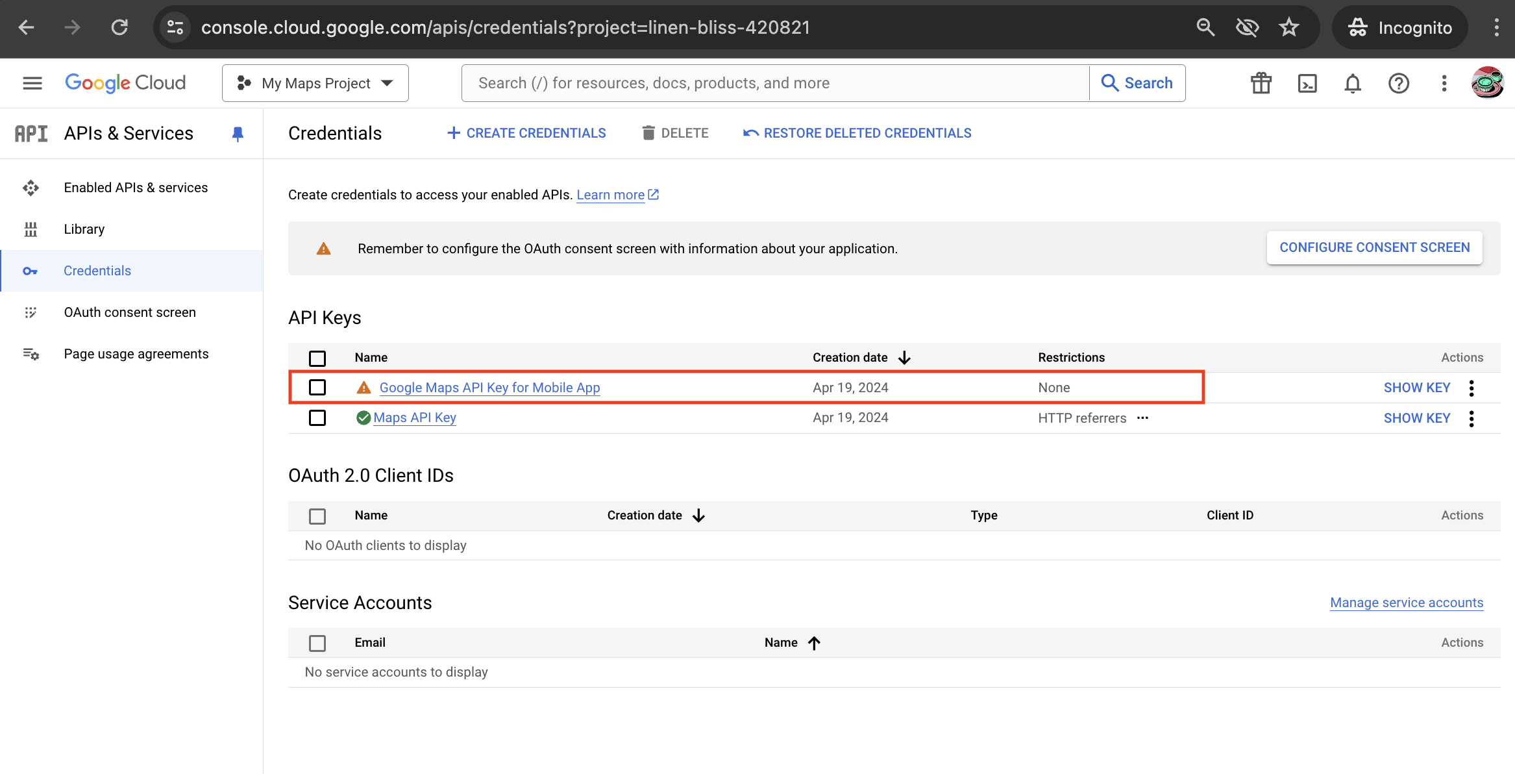1515x774 pixels.
Task: Open the My Maps Project selector dropdown
Action: 315,83
